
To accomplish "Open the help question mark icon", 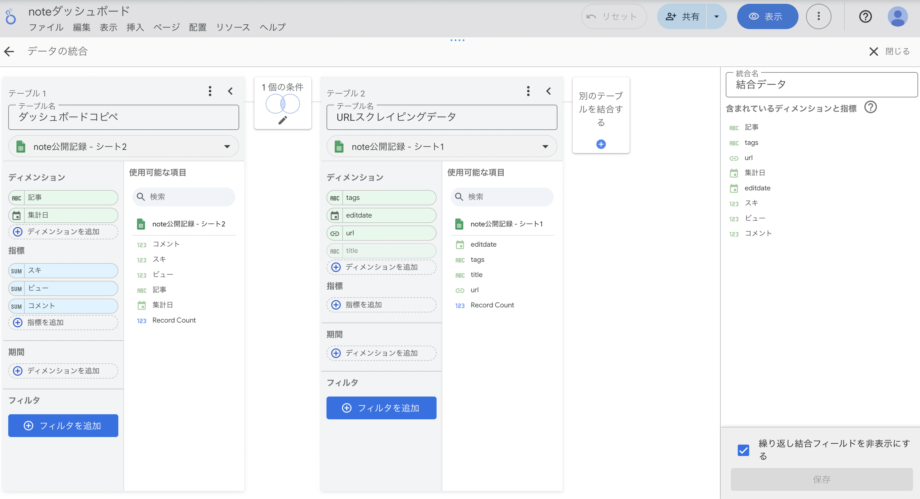I will click(865, 16).
